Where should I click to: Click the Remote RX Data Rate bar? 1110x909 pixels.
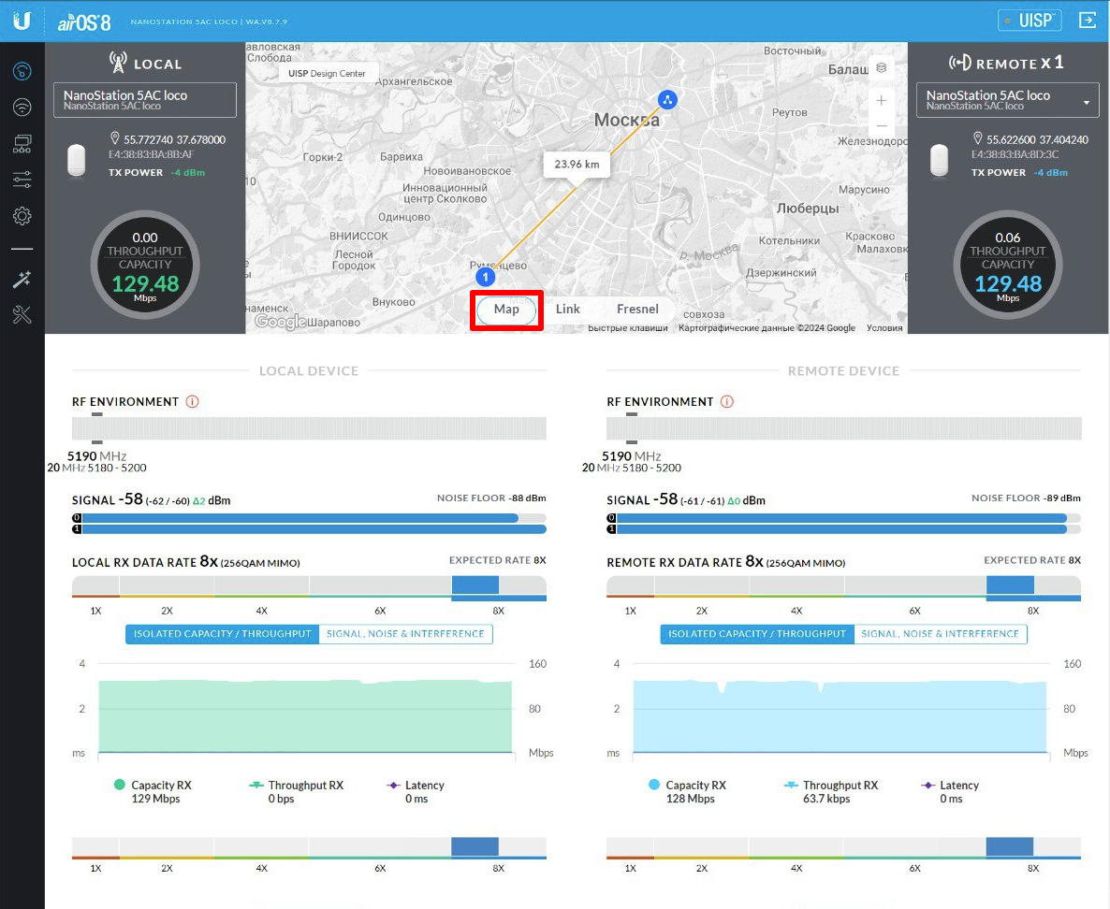(844, 586)
